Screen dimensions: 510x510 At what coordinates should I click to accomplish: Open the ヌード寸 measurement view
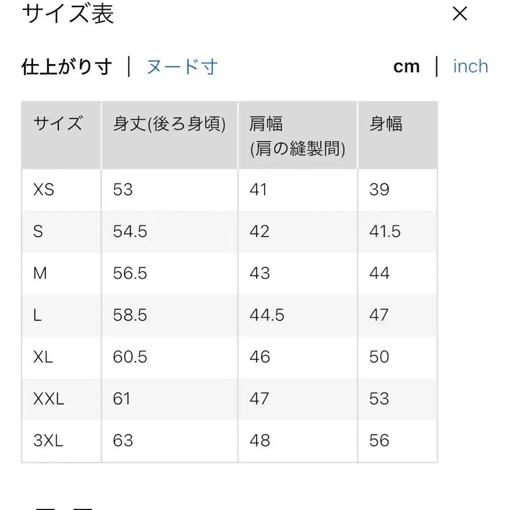coord(181,66)
